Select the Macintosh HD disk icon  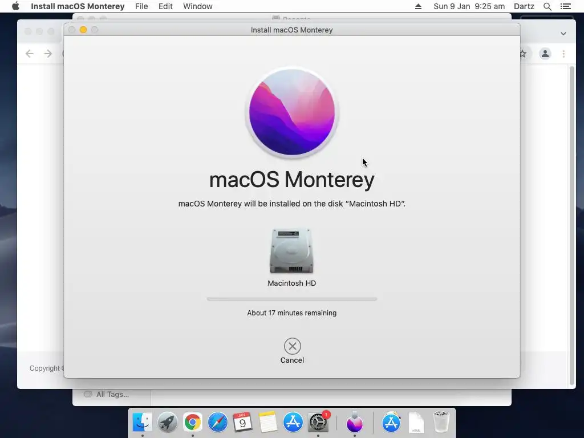click(291, 251)
